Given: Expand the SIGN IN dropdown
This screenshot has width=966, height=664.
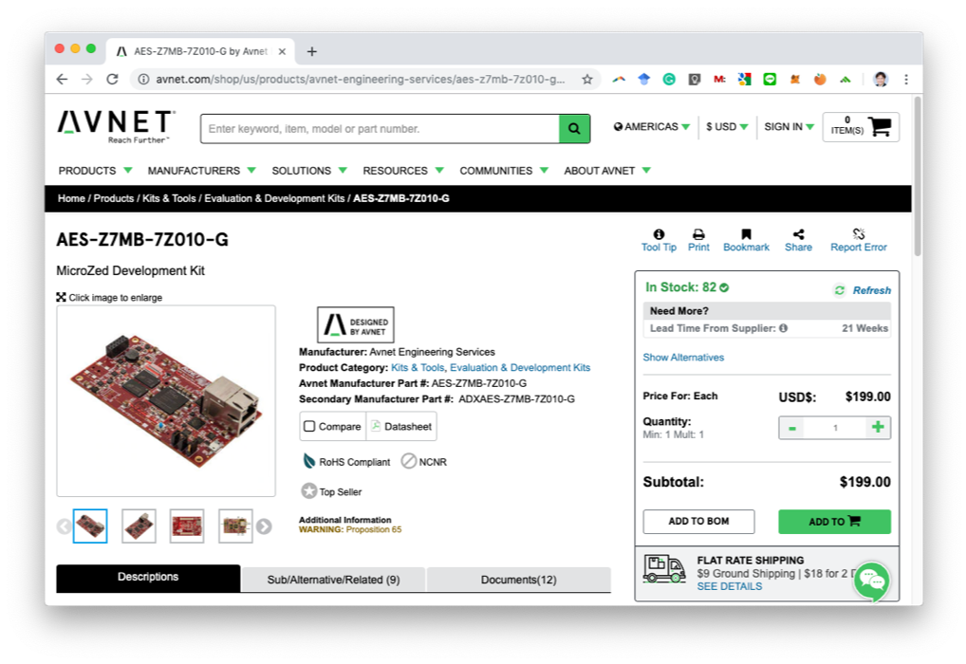Looking at the screenshot, I should (790, 126).
